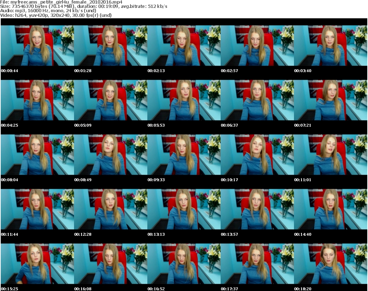The height and width of the screenshot is (291, 368).
Task: Open the frame thumbnail labeled 00:15:25
Action: (x=37, y=264)
